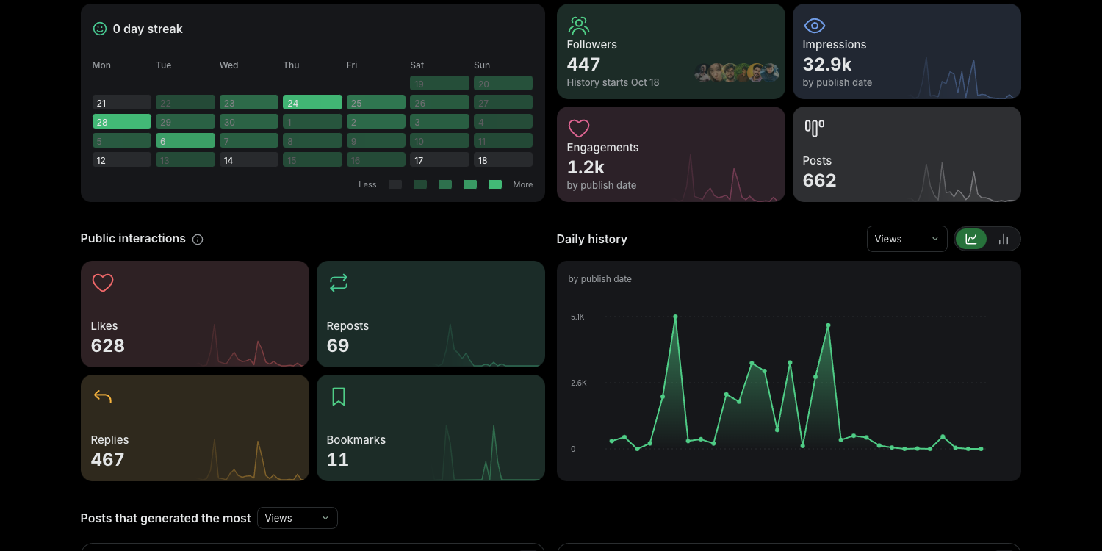Open the Impressions 32.9k card
This screenshot has height=551, width=1102.
(x=907, y=51)
